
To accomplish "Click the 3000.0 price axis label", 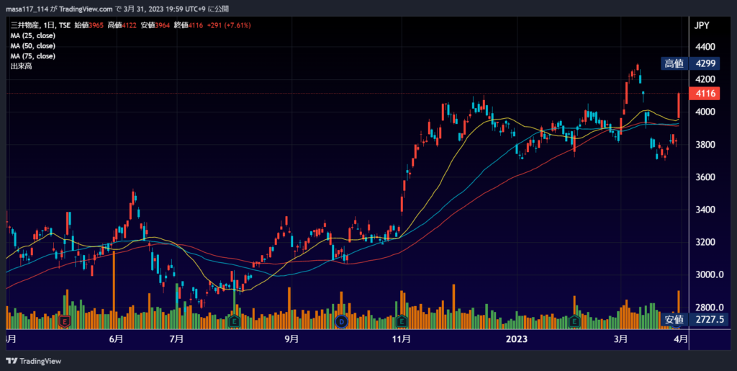I will point(709,274).
